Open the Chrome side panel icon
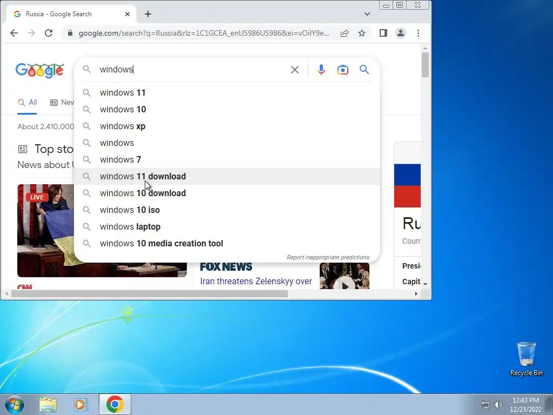The width and height of the screenshot is (553, 415). [x=383, y=33]
